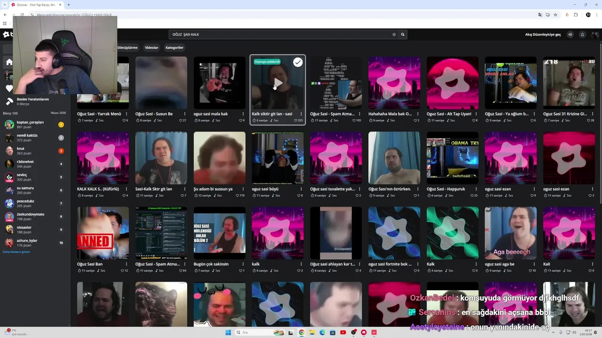This screenshot has width=602, height=338.
Task: Clear the search text with the X icon
Action: [394, 34]
